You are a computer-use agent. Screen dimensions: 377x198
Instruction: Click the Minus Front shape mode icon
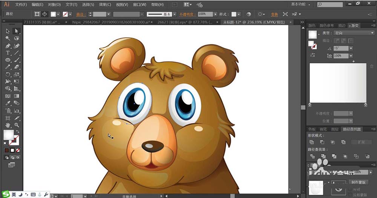click(322, 142)
